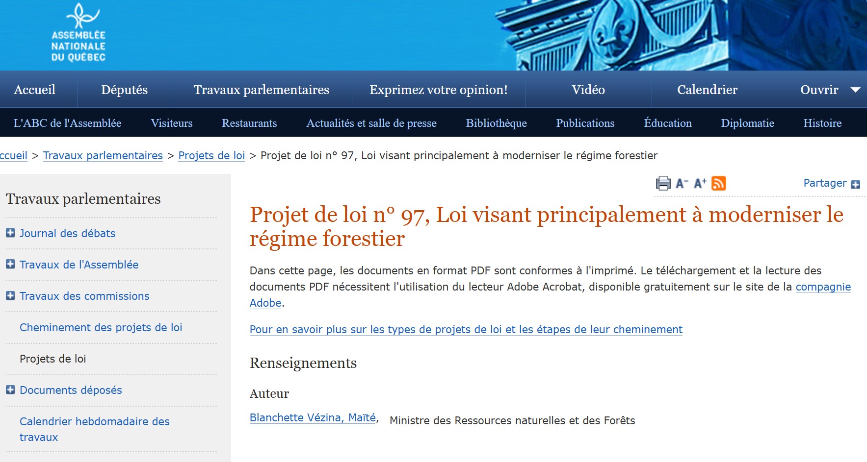Follow the compagnie Adobe link
Screen dimensions: 867x462
[x=823, y=287]
